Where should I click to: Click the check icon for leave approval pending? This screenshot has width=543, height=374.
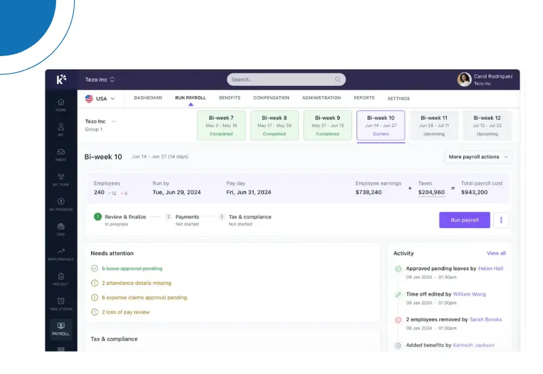(x=94, y=269)
